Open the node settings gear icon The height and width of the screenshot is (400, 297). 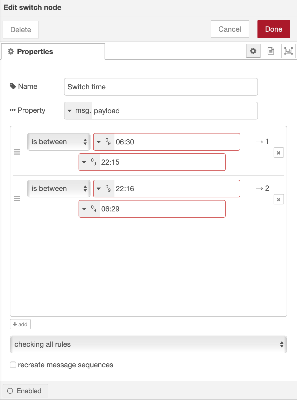[253, 51]
